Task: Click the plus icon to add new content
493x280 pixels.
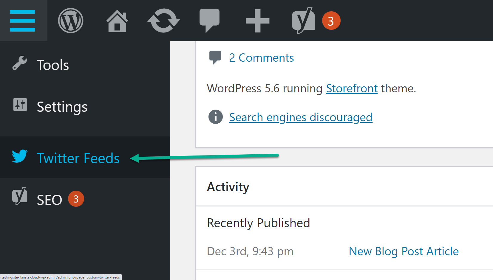Action: click(257, 21)
